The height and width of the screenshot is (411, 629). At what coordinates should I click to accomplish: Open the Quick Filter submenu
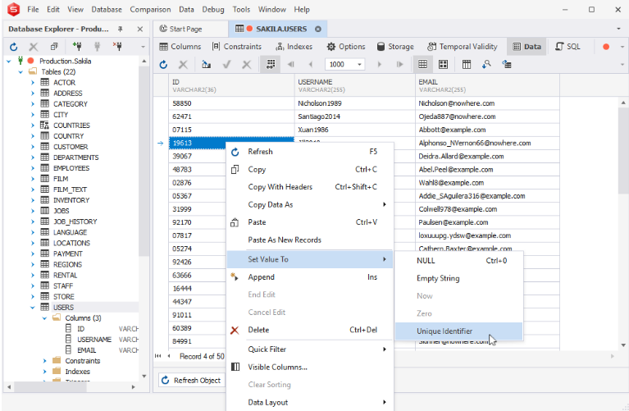(x=310, y=349)
